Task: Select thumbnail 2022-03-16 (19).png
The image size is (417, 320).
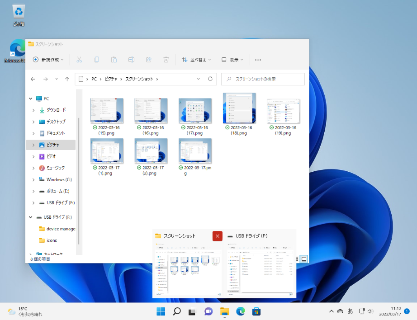Action: [x=283, y=111]
